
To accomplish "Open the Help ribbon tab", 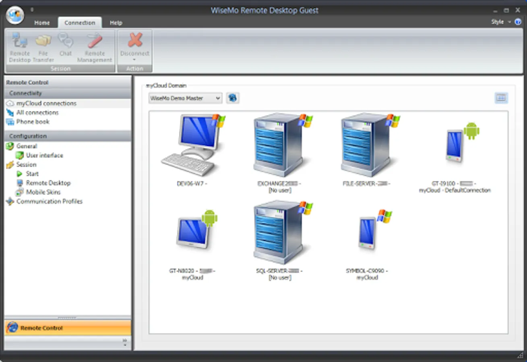I will pyautogui.click(x=116, y=23).
